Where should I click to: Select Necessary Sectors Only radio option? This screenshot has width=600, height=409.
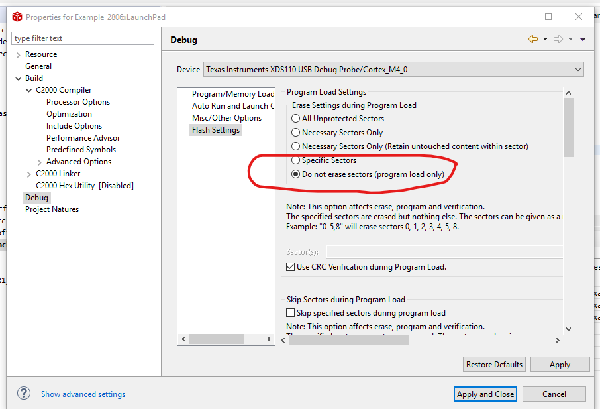296,133
